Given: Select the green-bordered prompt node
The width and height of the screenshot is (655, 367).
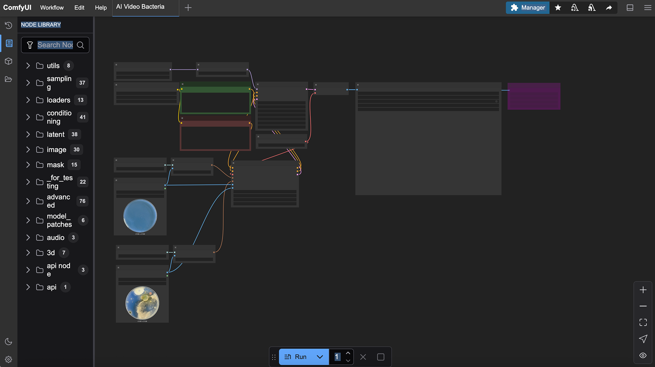Looking at the screenshot, I should 215,97.
